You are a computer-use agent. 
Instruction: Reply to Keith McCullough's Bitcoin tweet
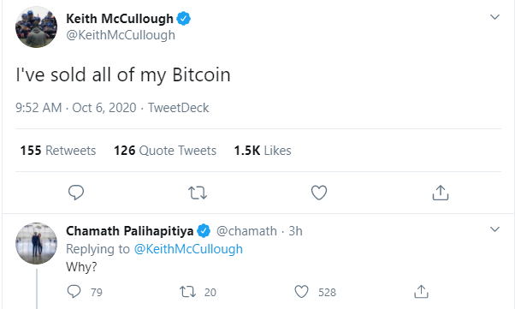[76, 193]
